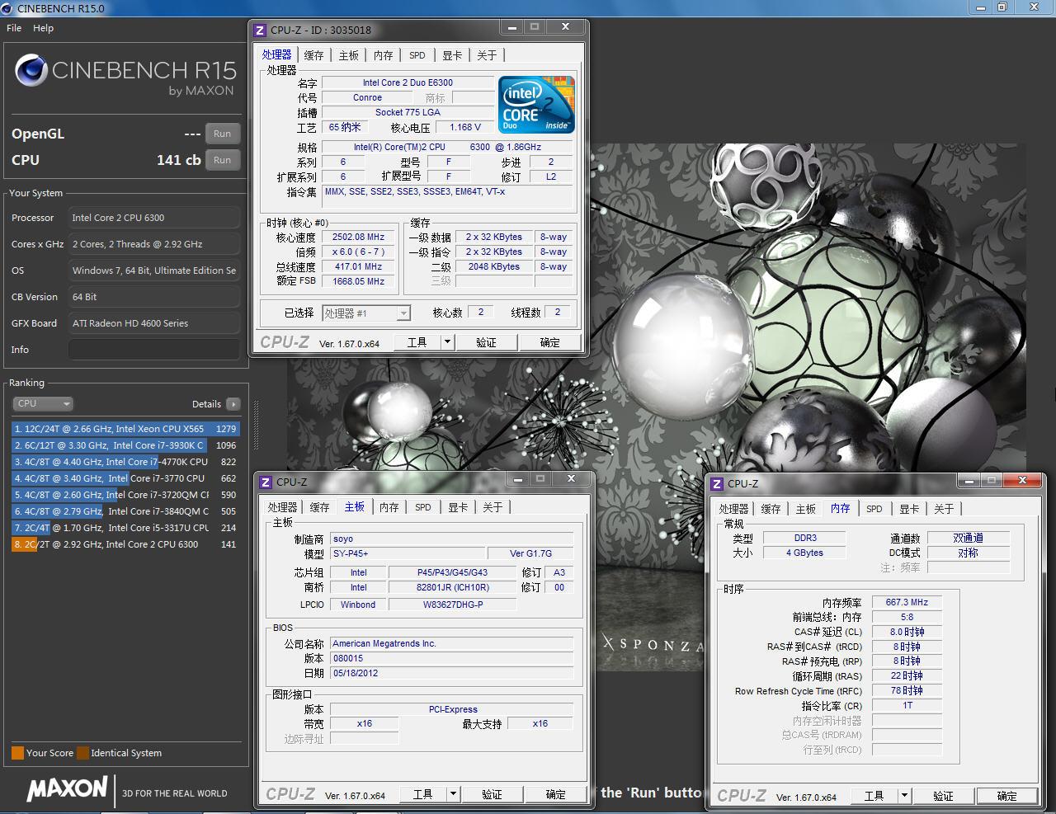Click the Cinebench title bar icon

(7, 7)
